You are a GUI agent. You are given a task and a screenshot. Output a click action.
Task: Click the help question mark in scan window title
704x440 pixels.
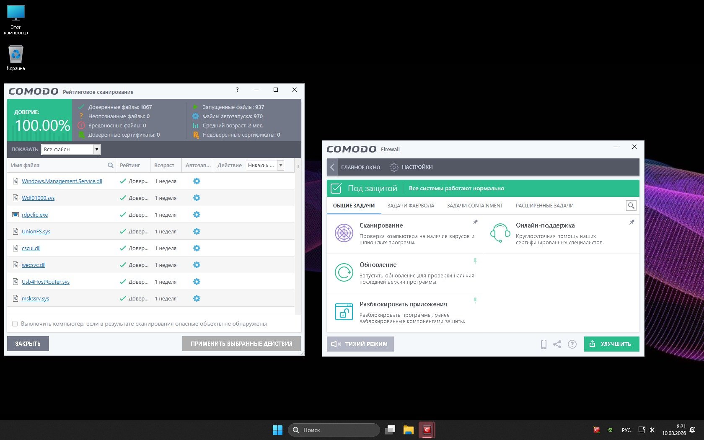237,90
